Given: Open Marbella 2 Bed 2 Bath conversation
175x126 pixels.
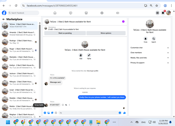Looking at the screenshot, I should pyautogui.click(x=19, y=58).
